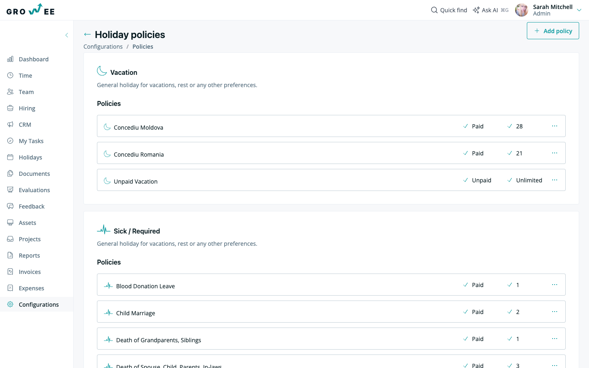Open options menu for Child Marriage

(555, 312)
